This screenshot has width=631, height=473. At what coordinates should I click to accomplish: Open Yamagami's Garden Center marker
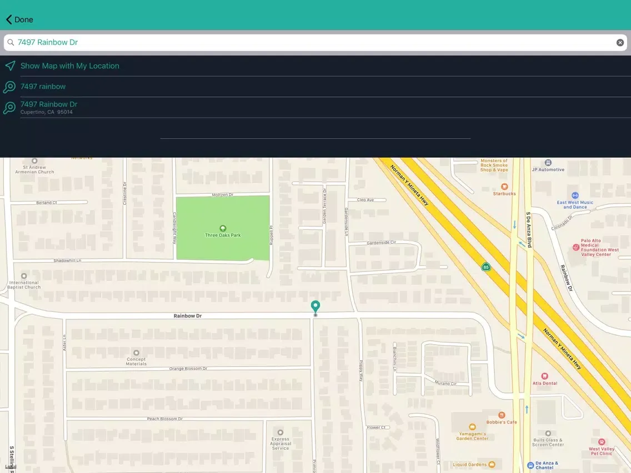point(472,427)
